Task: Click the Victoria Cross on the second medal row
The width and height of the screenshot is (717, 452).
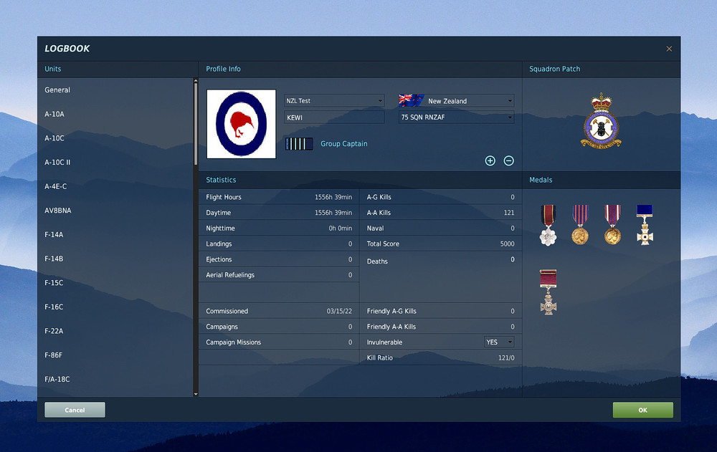Action: 548,290
